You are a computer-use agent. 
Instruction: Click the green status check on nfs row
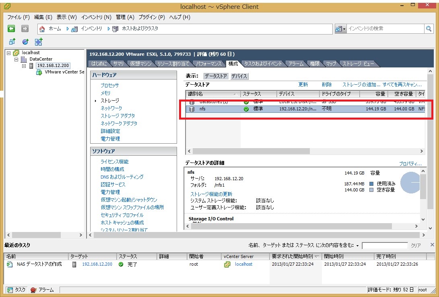(x=246, y=109)
